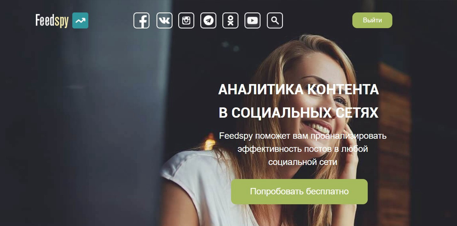Go home via the Feedspy logo text
This screenshot has width=457, height=226.
click(52, 21)
